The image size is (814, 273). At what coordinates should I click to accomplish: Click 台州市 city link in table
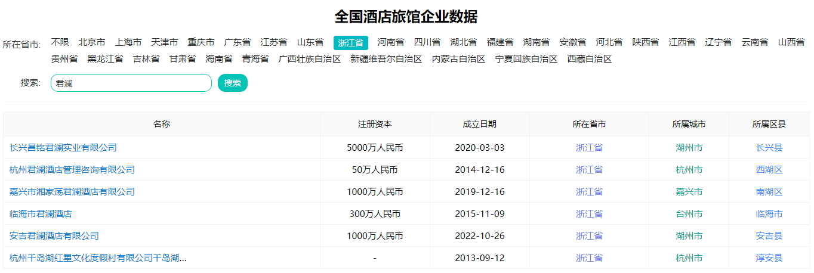click(689, 214)
